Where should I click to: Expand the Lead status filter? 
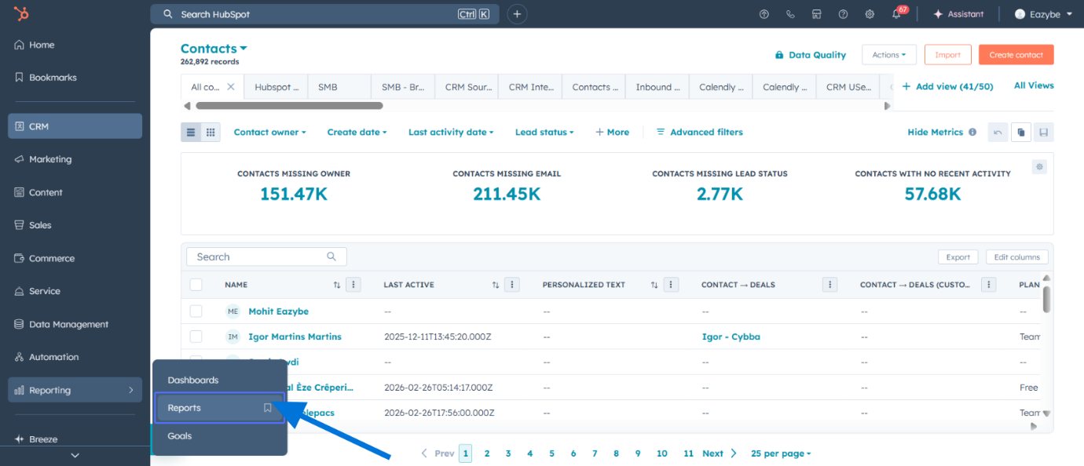pos(544,132)
